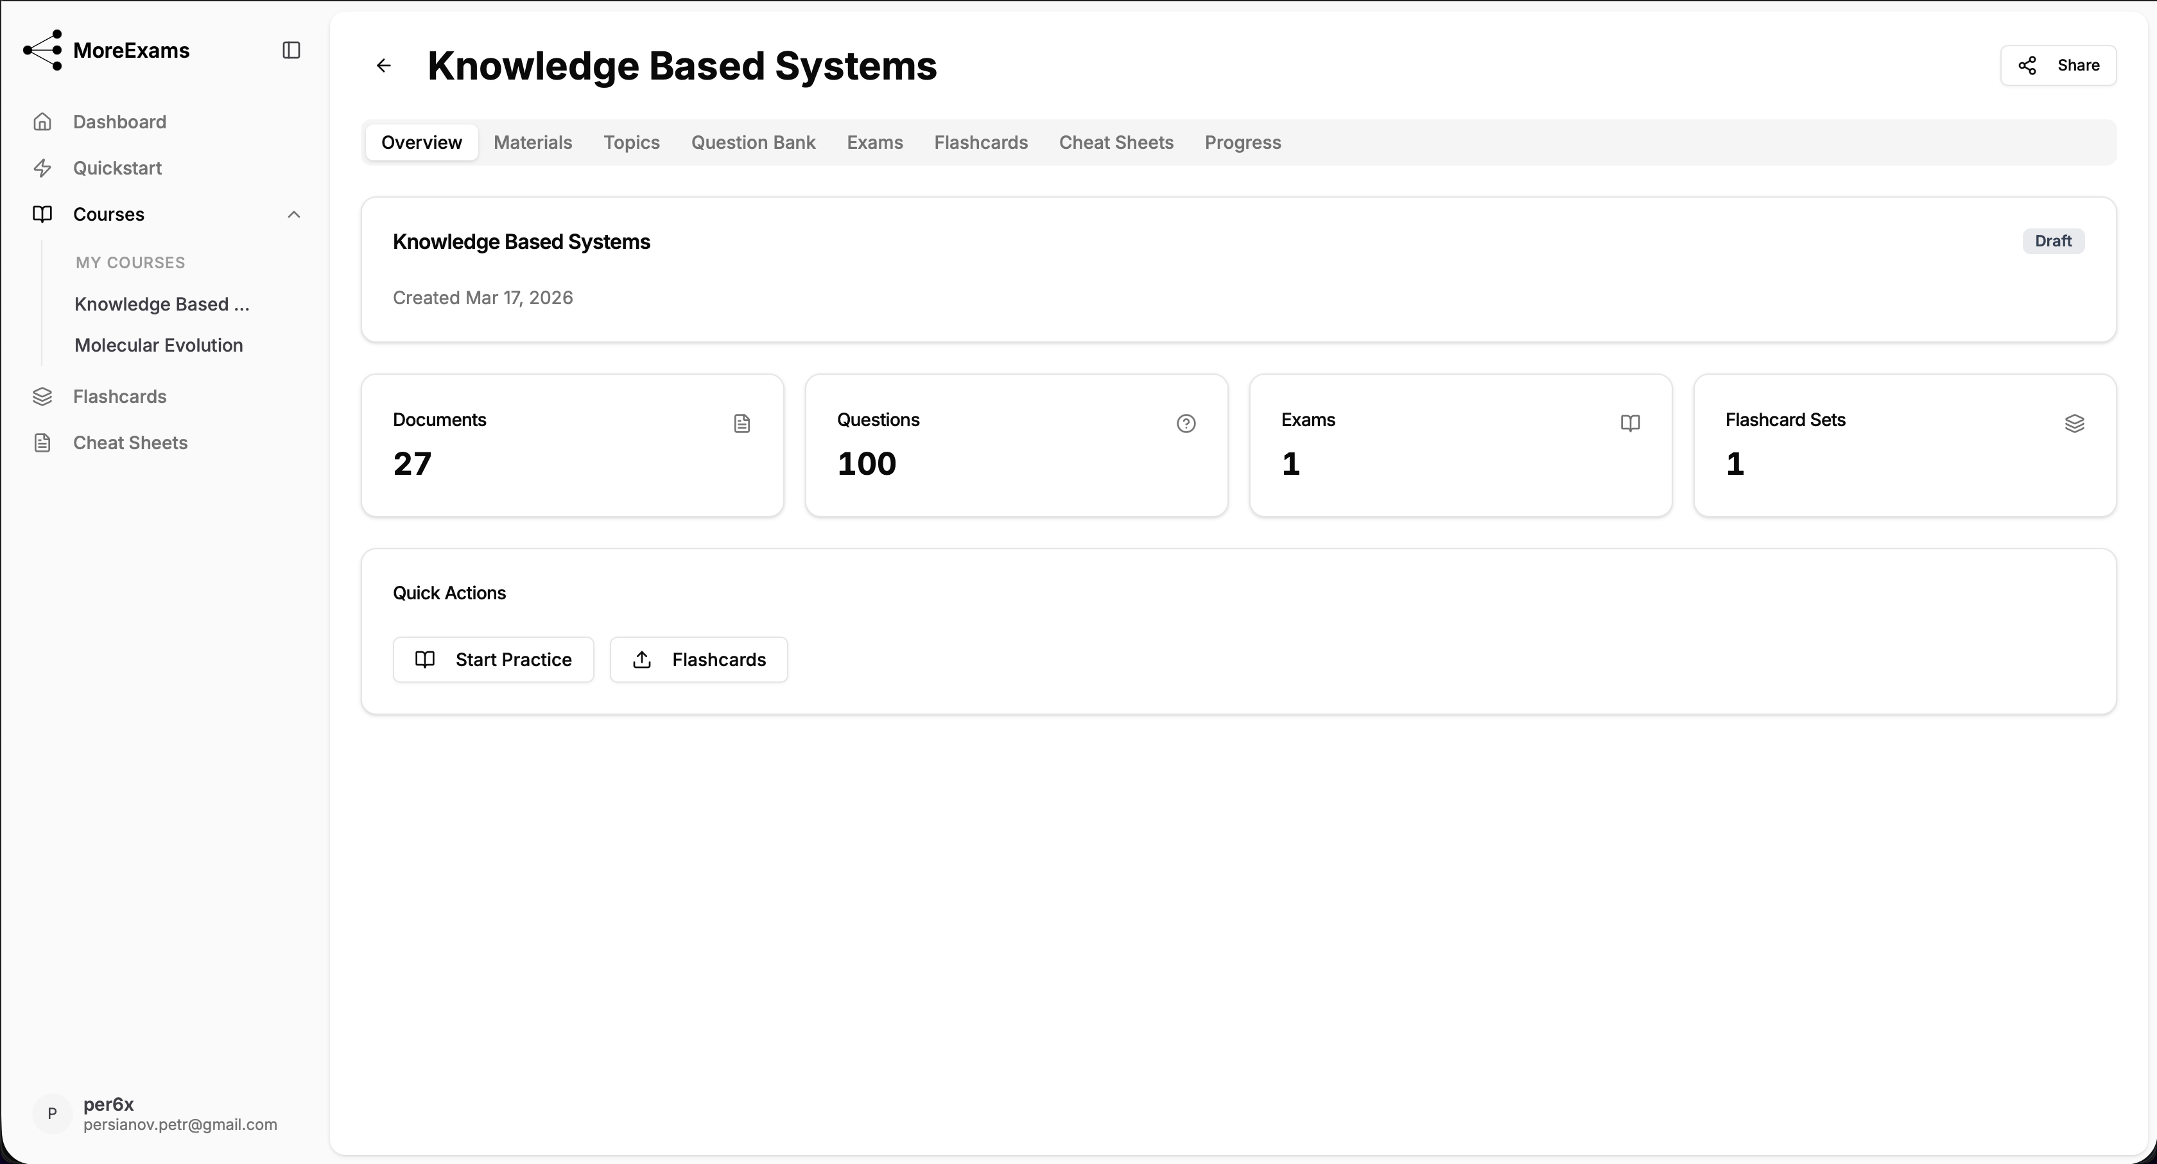Image resolution: width=2157 pixels, height=1164 pixels.
Task: Toggle the sidebar collapse panel icon
Action: [x=291, y=50]
